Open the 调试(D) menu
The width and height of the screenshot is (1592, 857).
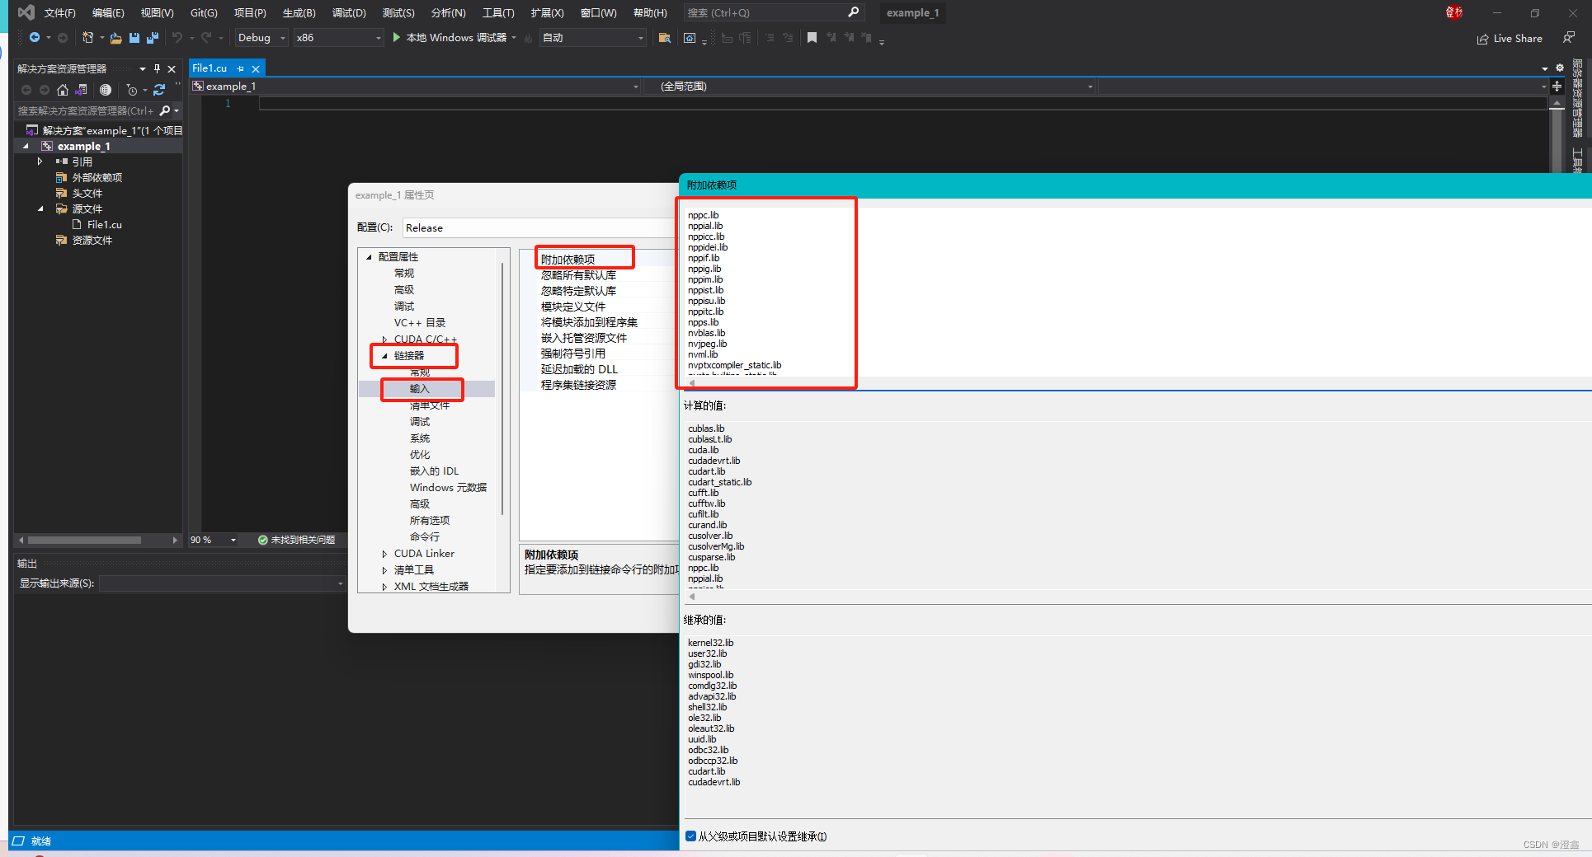(350, 12)
